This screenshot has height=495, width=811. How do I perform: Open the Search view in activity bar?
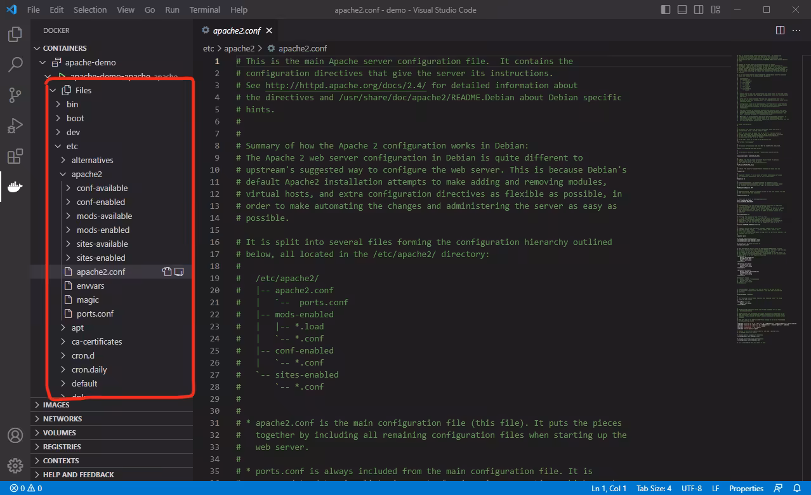(x=15, y=65)
